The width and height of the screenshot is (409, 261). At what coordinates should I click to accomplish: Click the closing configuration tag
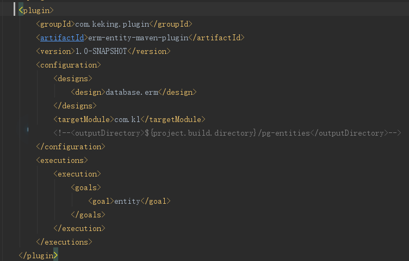click(71, 147)
